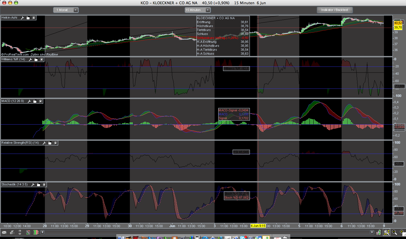Open MACD indicator settings wrench
Screen dimensions: 406x239
click(x=29, y=101)
